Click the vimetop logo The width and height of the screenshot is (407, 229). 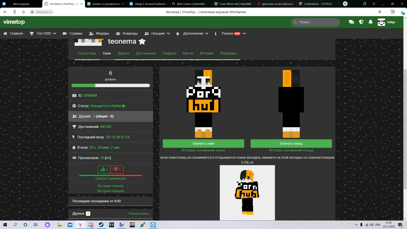pos(14,22)
